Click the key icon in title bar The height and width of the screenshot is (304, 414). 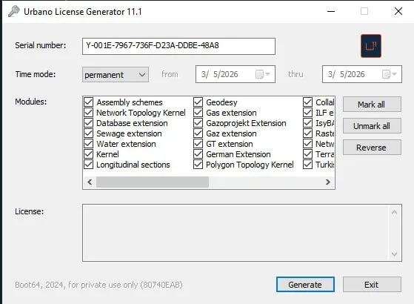(x=14, y=11)
